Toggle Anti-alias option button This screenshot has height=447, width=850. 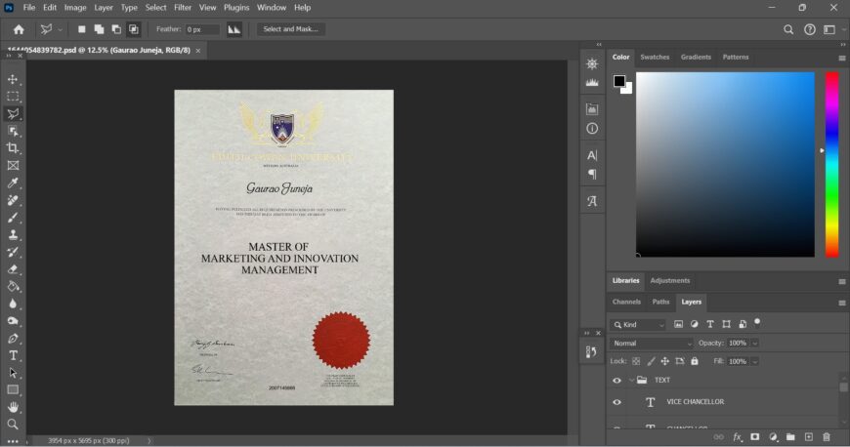tap(234, 29)
